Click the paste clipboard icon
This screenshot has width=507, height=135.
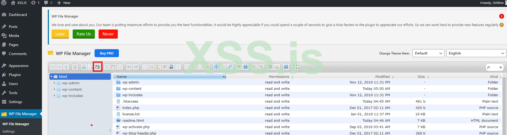pos(158,67)
